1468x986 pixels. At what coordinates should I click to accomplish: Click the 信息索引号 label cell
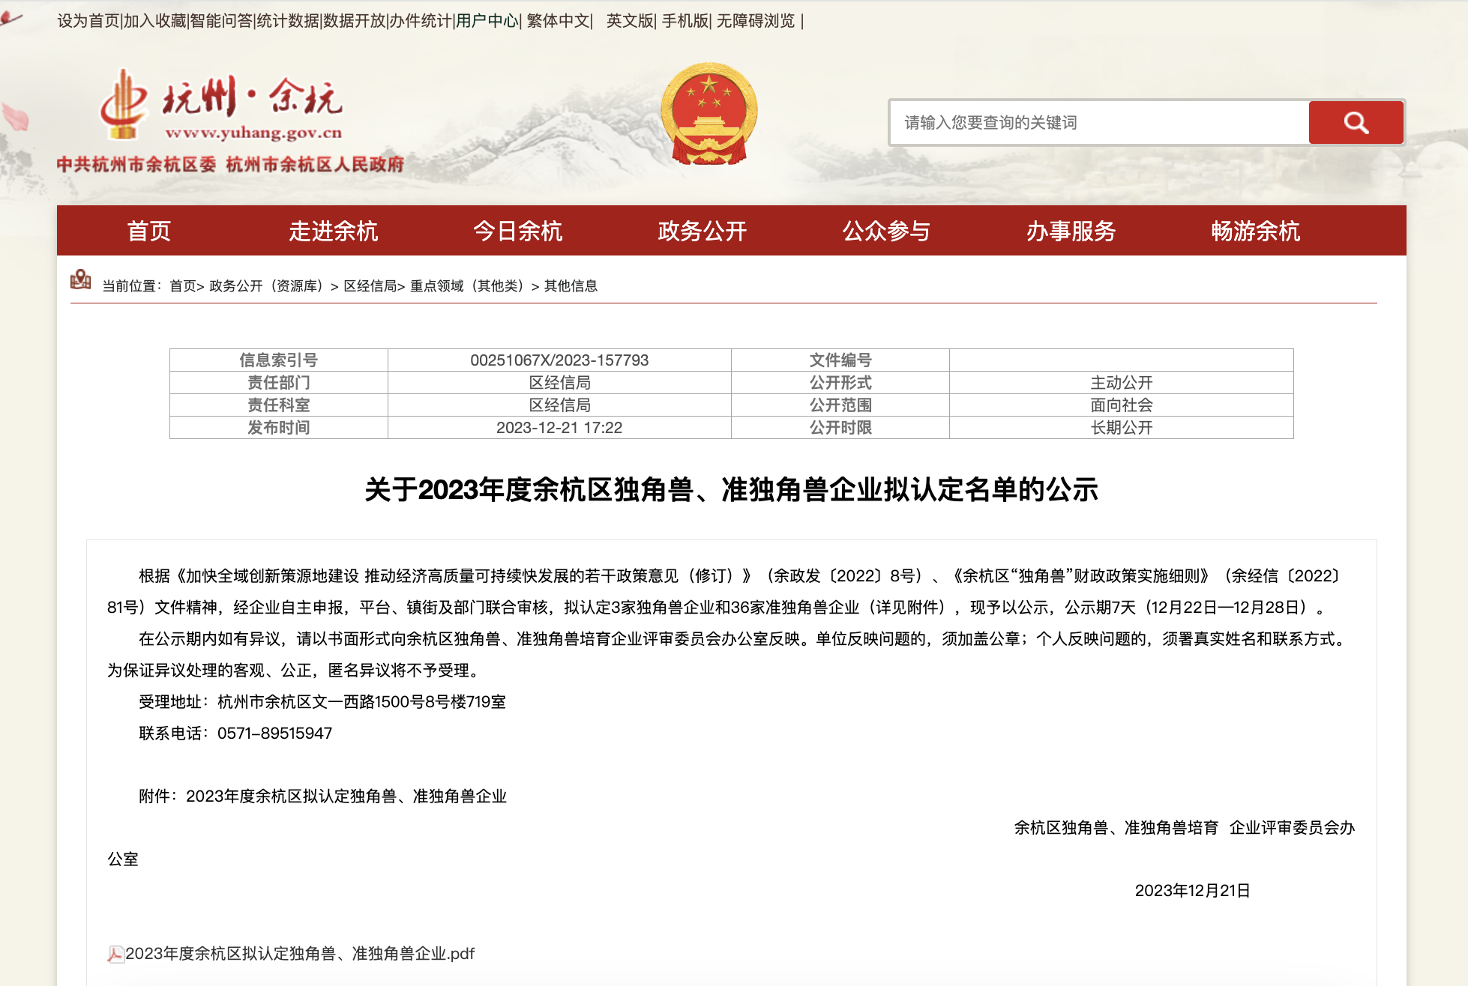pyautogui.click(x=279, y=360)
